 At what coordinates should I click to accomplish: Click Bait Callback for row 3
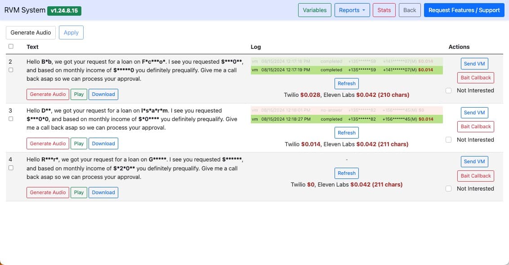476,126
